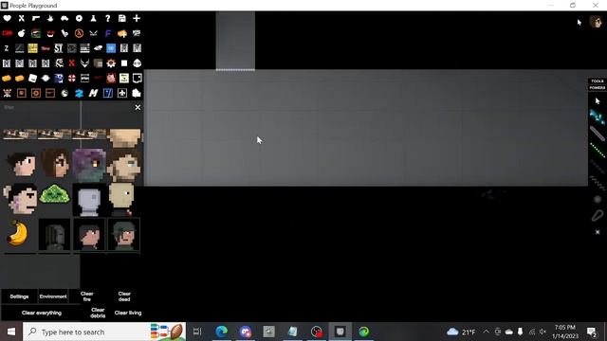Select the skull and crossbones category
The image size is (607, 341).
click(7, 93)
